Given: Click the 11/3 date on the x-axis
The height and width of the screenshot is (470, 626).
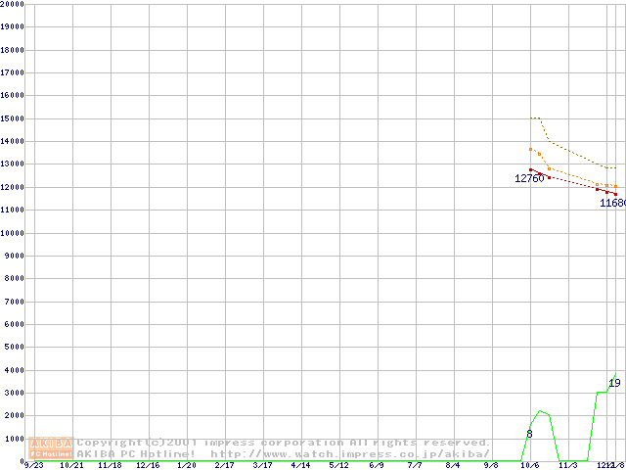Looking at the screenshot, I should coord(568,465).
